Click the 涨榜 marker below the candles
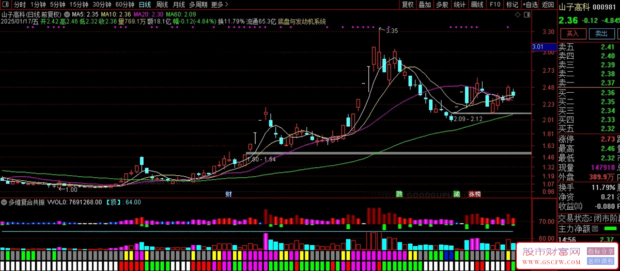Screen dimensions: 620x271 pyautogui.click(x=474, y=194)
